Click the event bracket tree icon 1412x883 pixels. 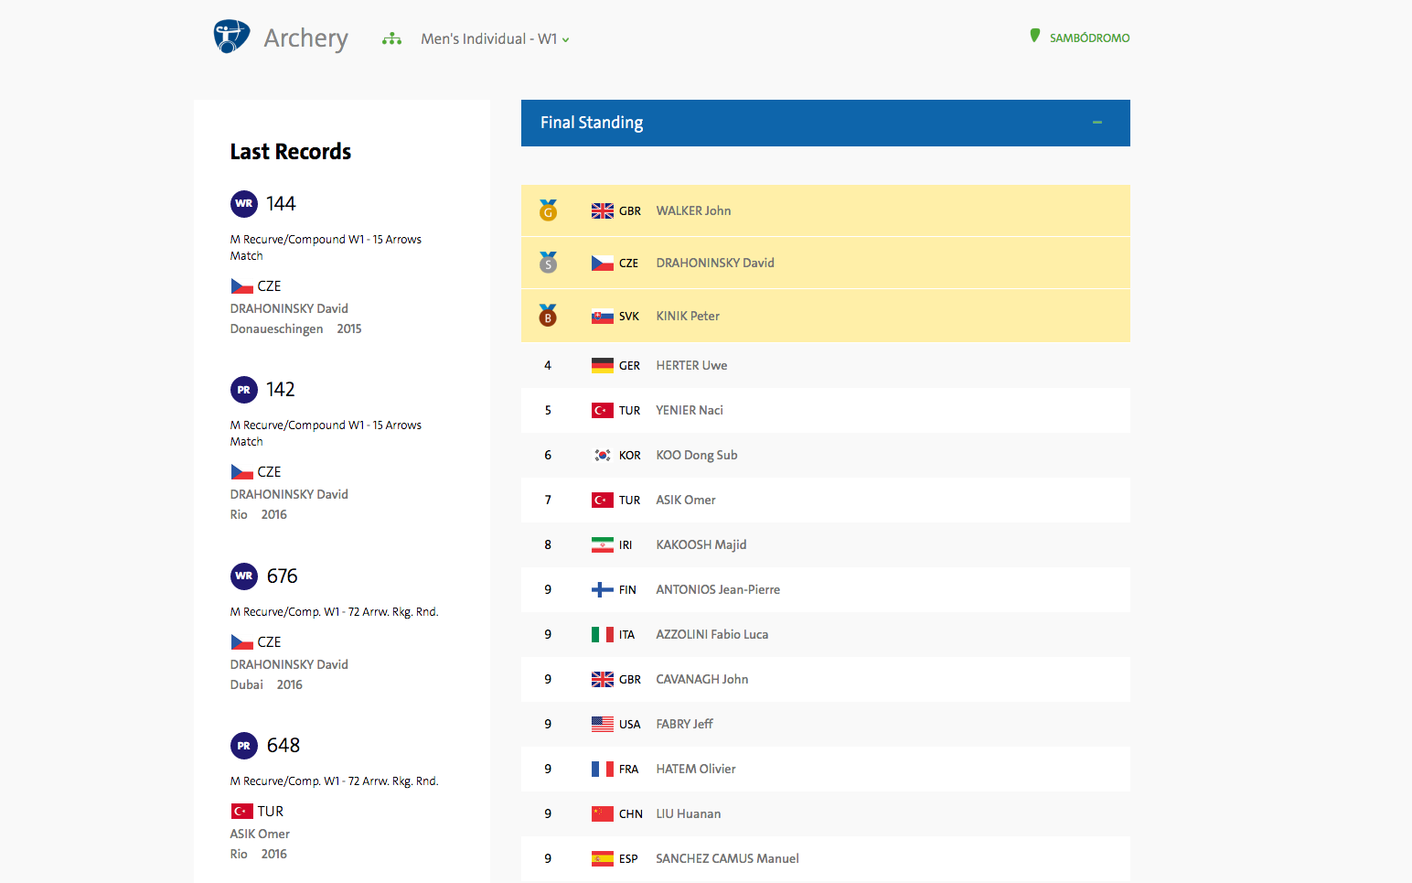pyautogui.click(x=391, y=38)
